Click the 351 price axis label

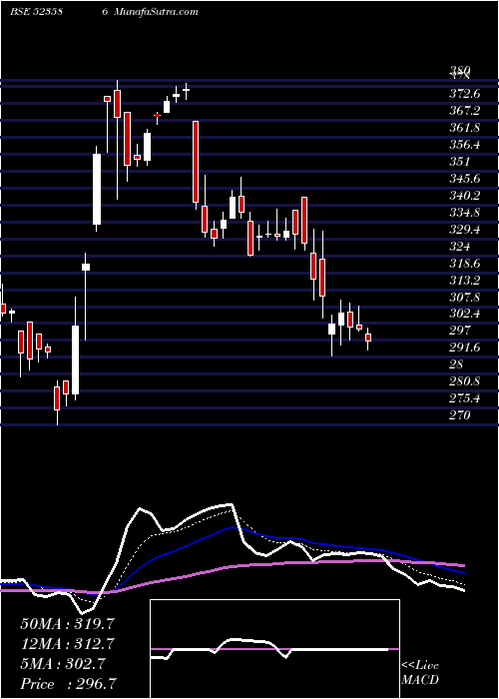(x=460, y=162)
